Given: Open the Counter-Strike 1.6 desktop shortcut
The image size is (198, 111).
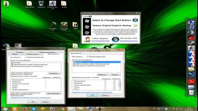Looking at the screenshot, I should tap(53, 5).
